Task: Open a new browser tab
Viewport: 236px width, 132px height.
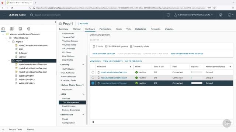Action: point(35,3)
